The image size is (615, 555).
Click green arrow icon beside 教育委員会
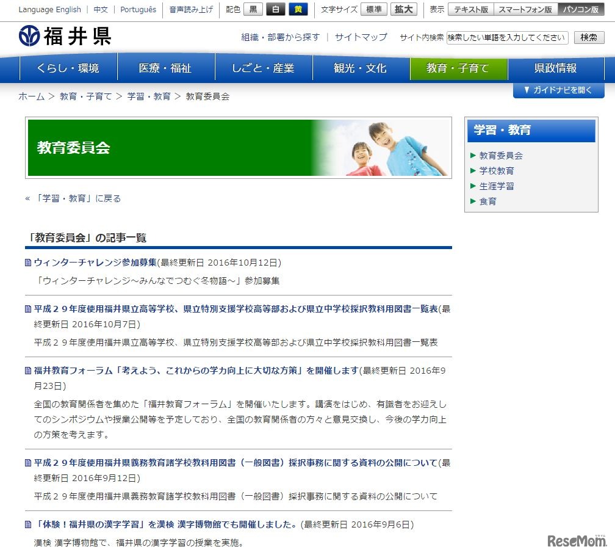tap(473, 156)
